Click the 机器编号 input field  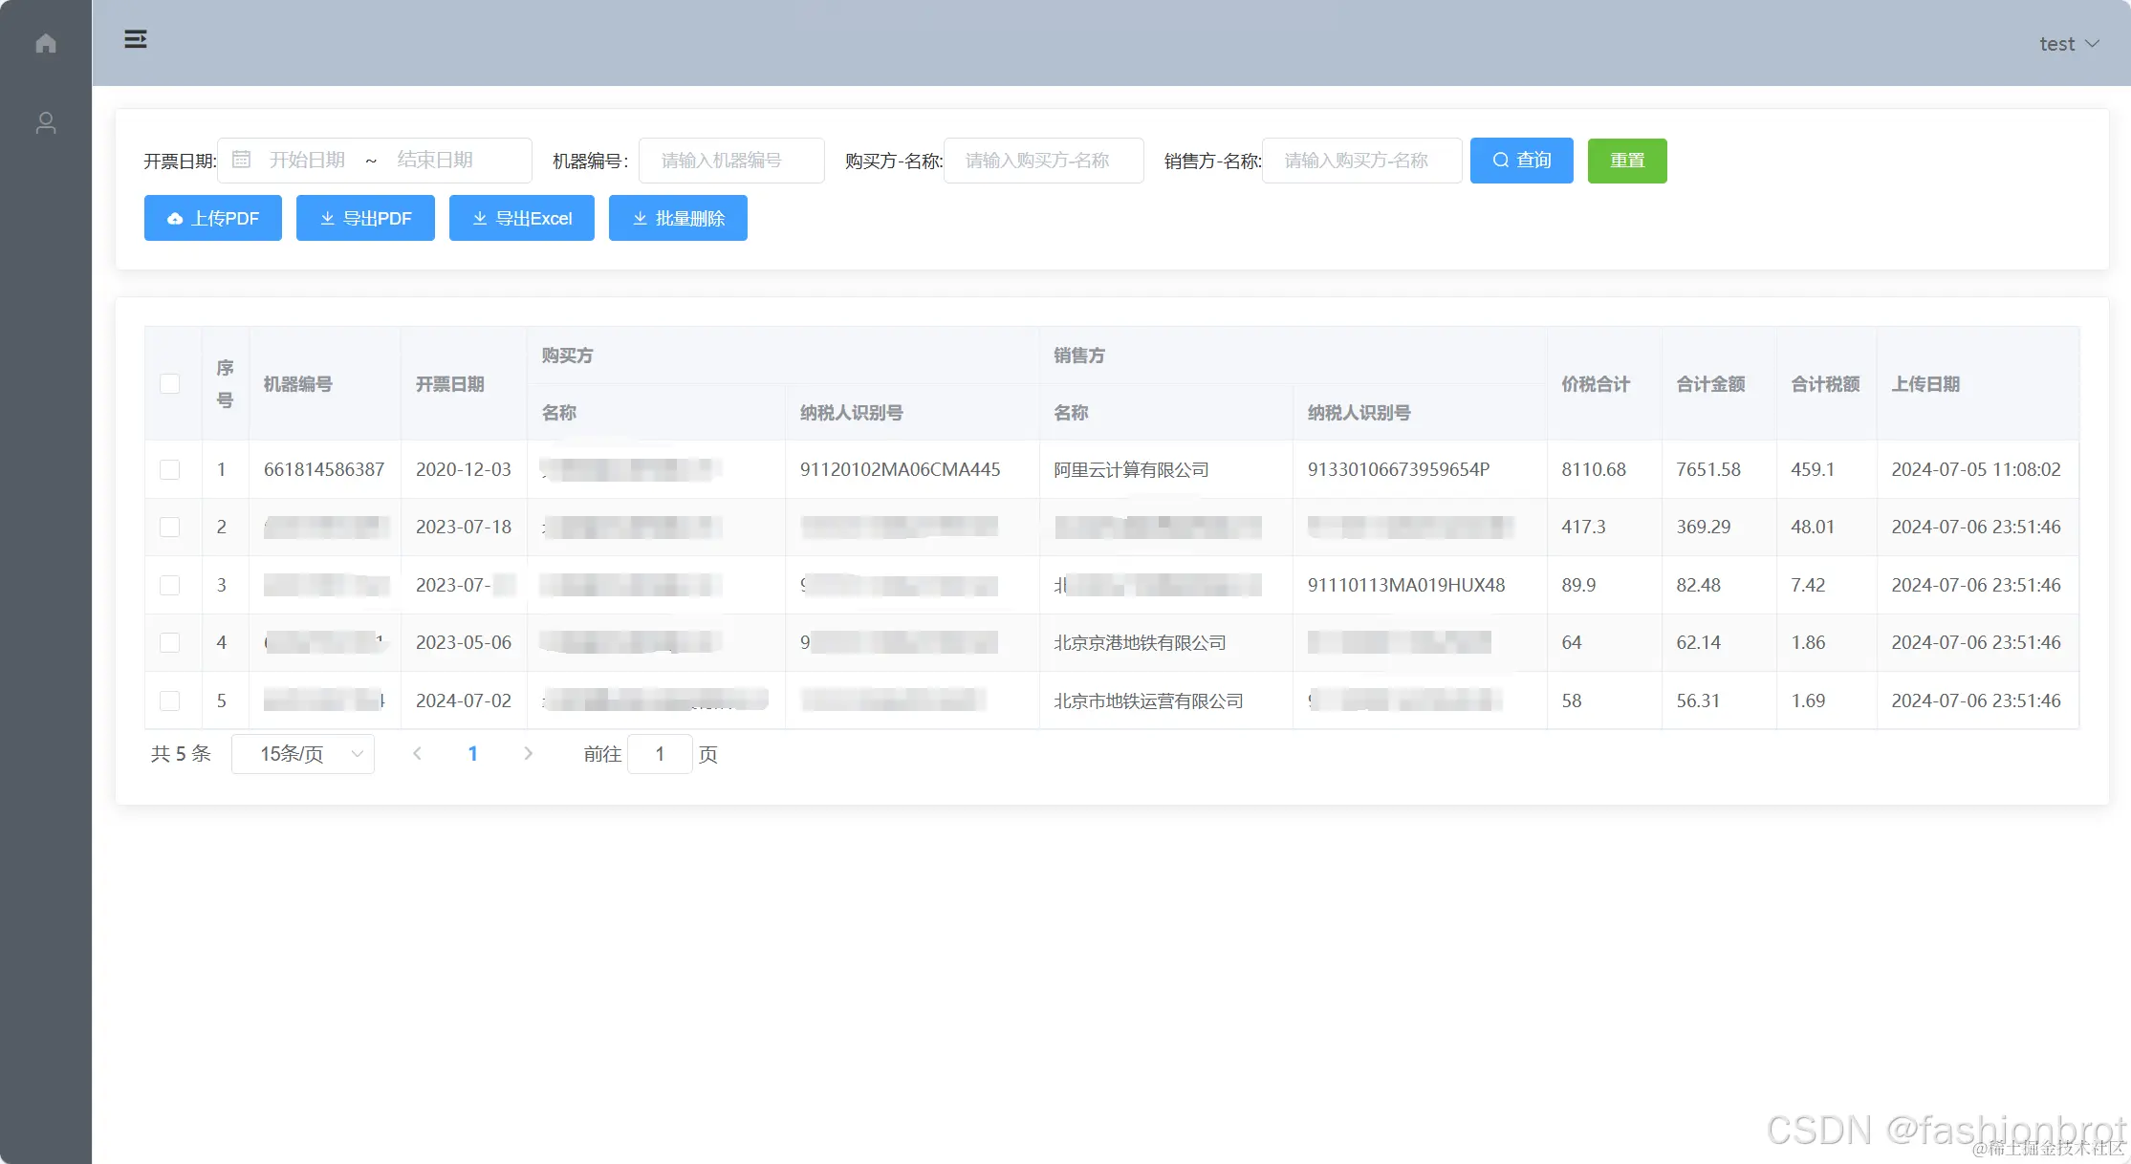[x=731, y=160]
